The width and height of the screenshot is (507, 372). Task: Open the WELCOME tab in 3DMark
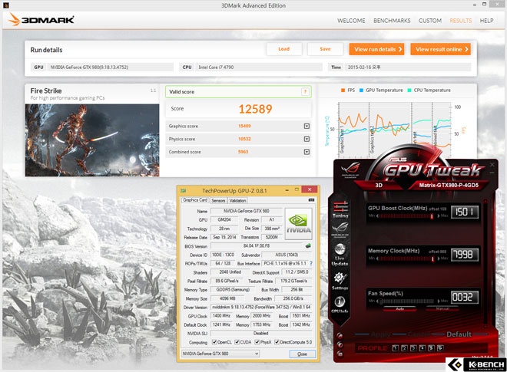[351, 21]
